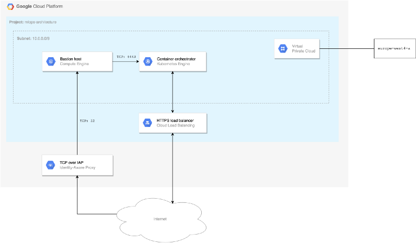Click the 'TCP: 8443' connection label
The height and width of the screenshot is (245, 416).
click(126, 57)
